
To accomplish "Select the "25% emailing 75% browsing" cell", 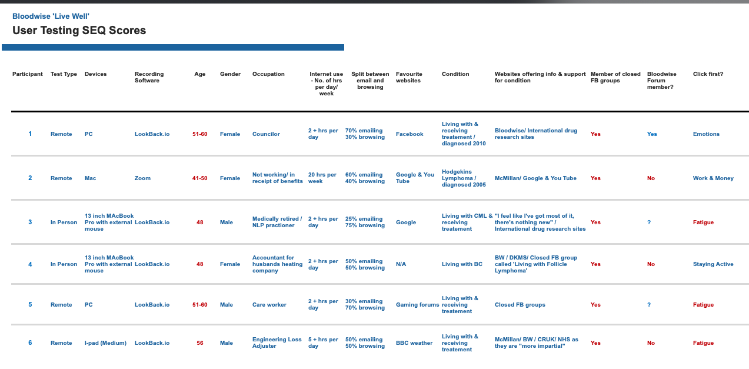I will click(x=365, y=222).
